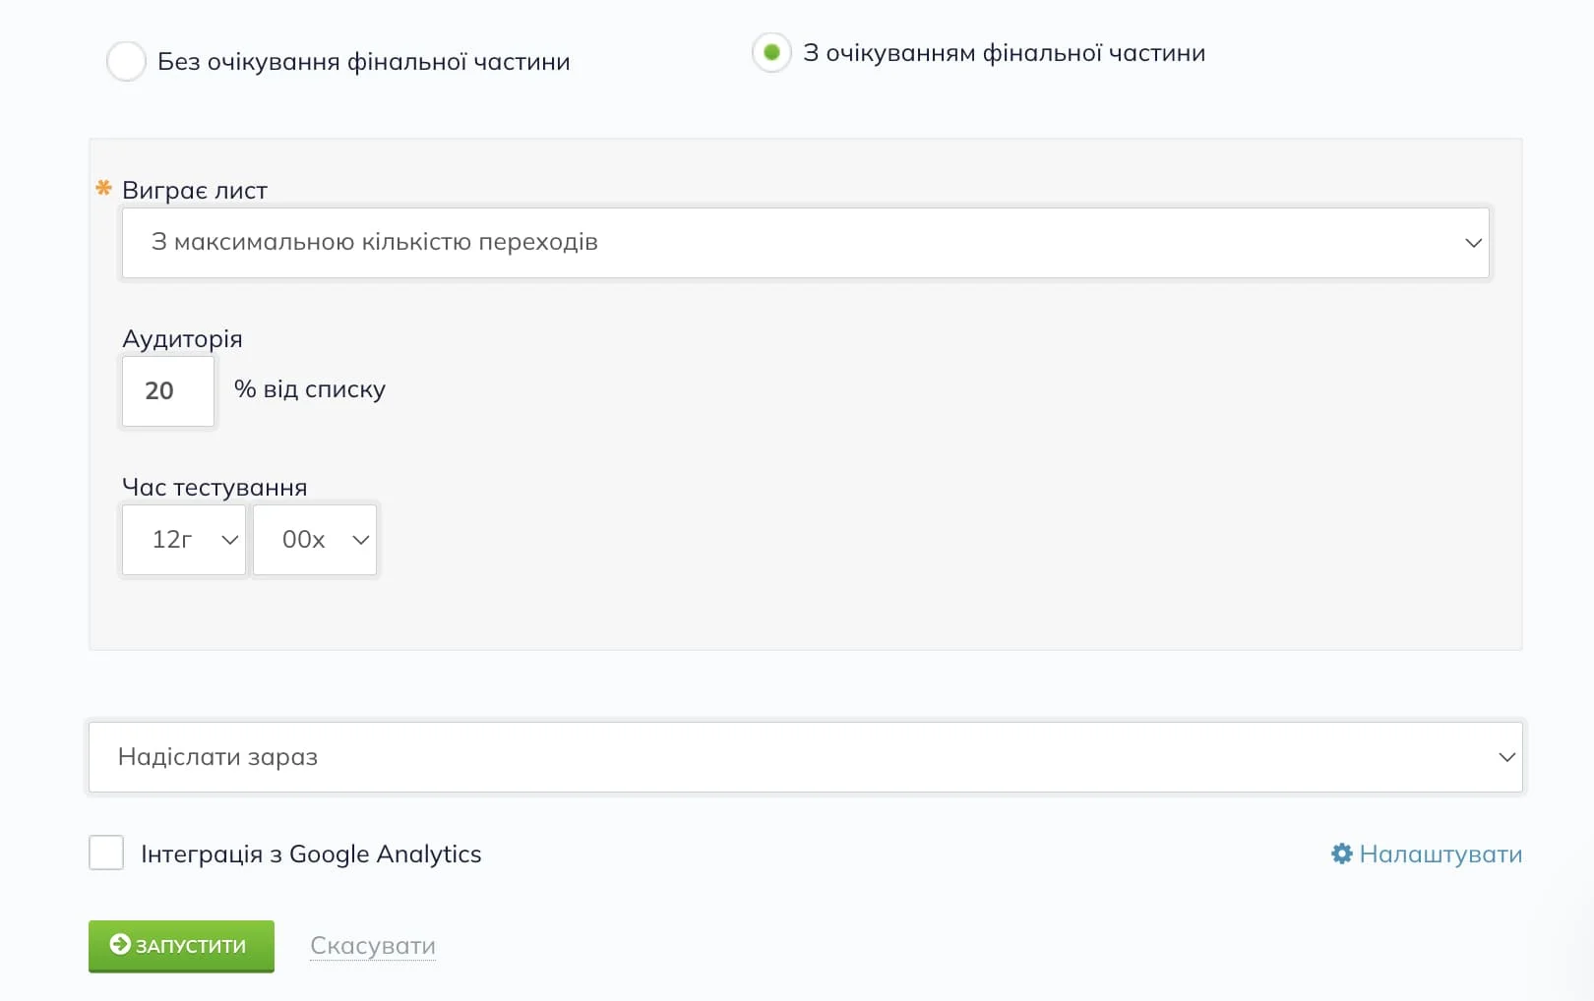The height and width of the screenshot is (1001, 1594).
Task: Click the arrow icon in Запустити button
Action: click(120, 944)
